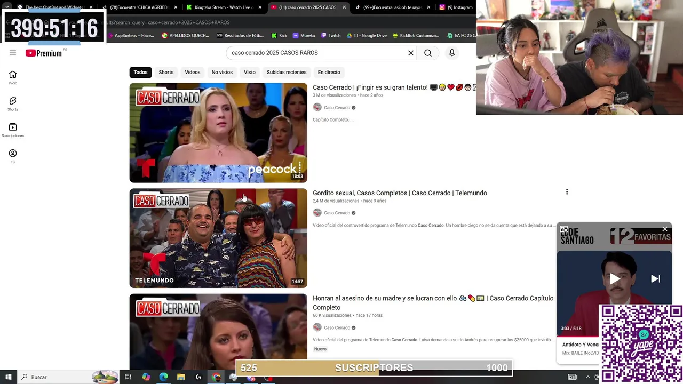Show hidden system tray icons chevron

click(588, 377)
